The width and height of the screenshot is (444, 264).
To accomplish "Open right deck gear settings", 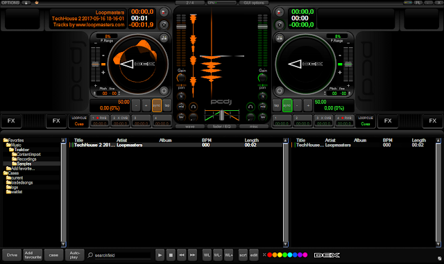I will point(279,91).
